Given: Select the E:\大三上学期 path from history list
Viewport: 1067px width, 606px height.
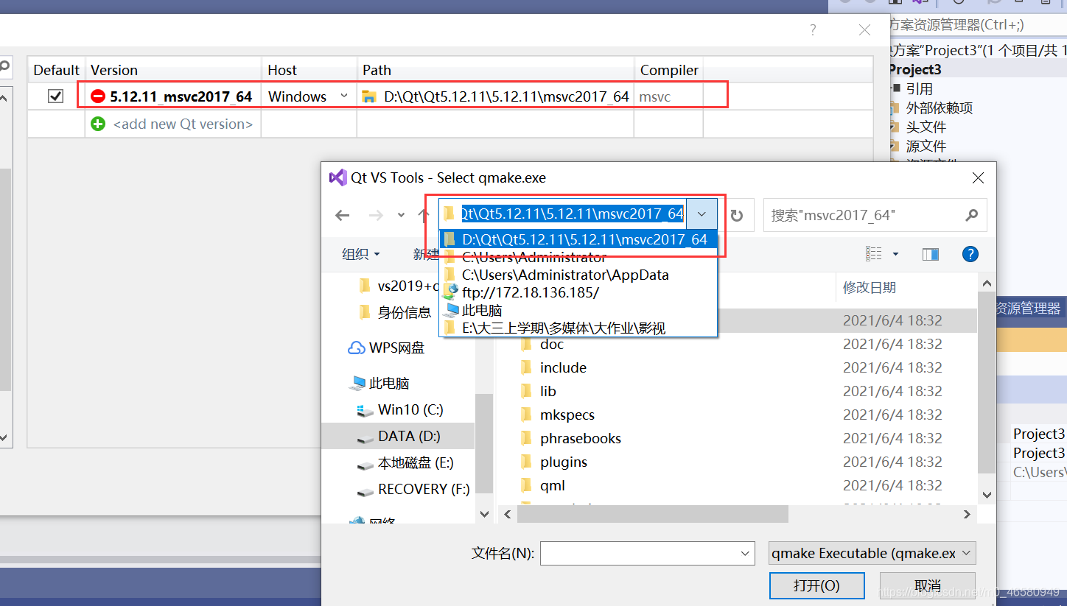Looking at the screenshot, I should pyautogui.click(x=578, y=328).
